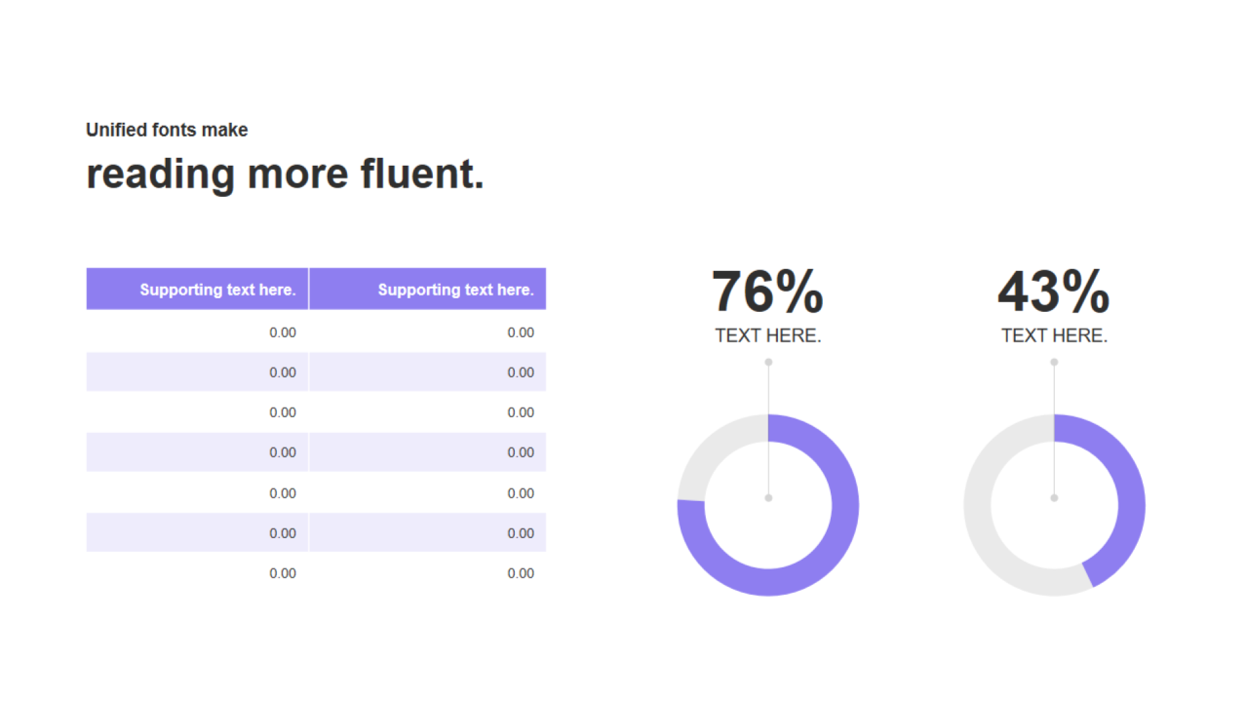Screen dimensions: 1248x702
Task: Click the fifth data row's right 0.00 cell
Action: pyautogui.click(x=521, y=493)
